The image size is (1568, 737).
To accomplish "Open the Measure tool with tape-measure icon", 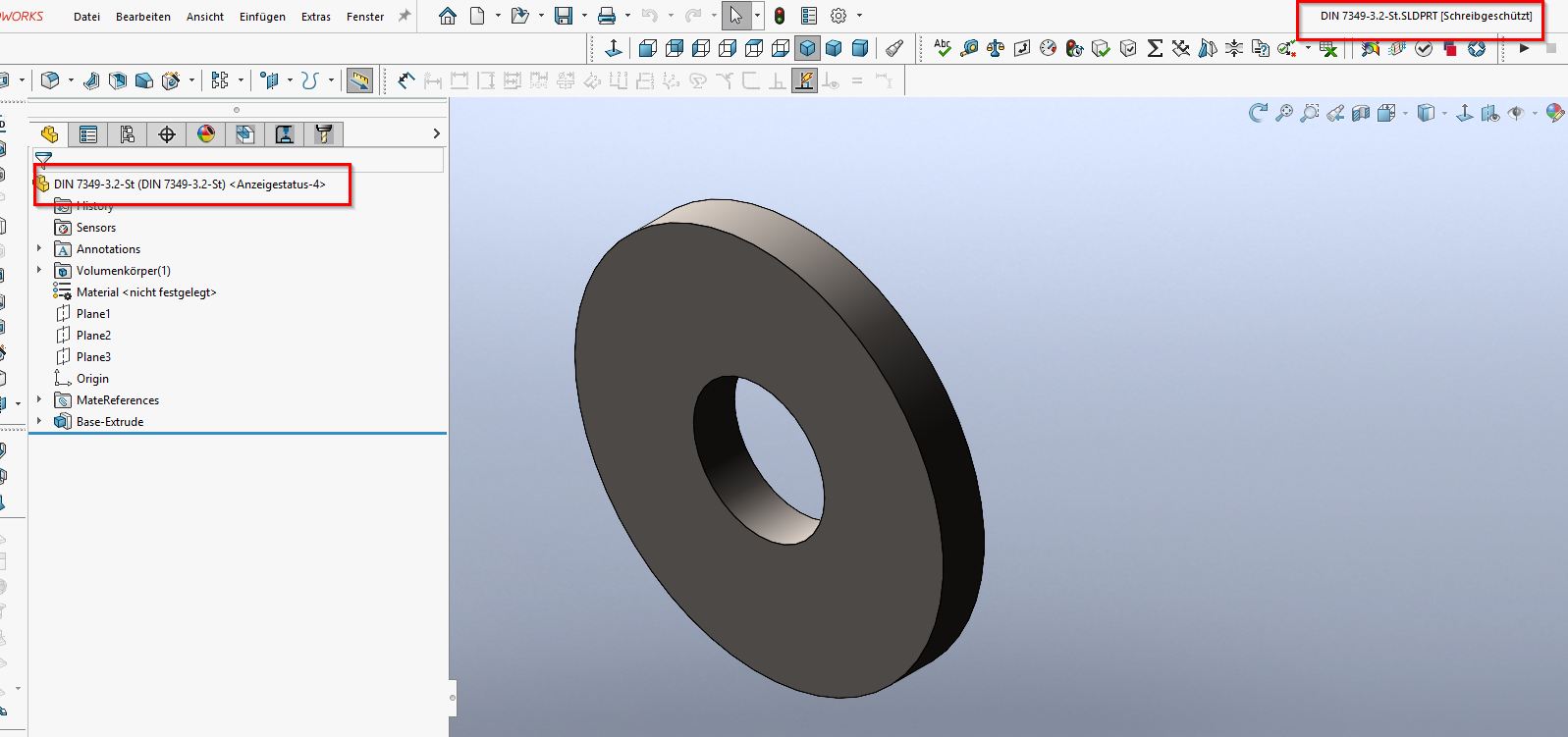I will coord(969,48).
